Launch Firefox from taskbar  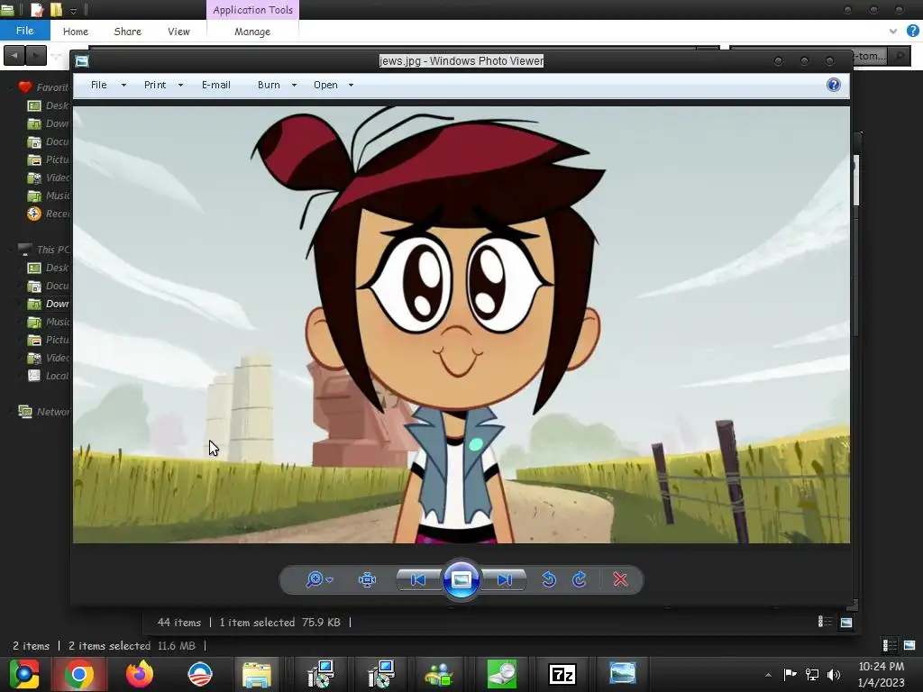pyautogui.click(x=140, y=674)
